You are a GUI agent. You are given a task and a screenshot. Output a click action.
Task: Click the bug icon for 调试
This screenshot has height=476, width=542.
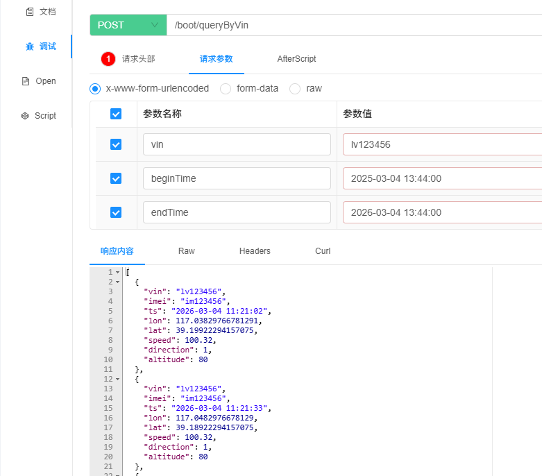[29, 46]
